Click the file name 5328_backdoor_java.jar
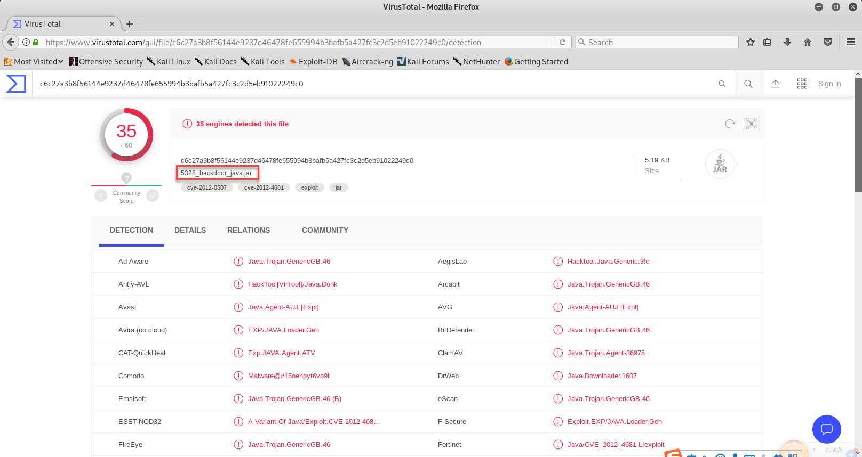The height and width of the screenshot is (457, 862). [x=216, y=173]
